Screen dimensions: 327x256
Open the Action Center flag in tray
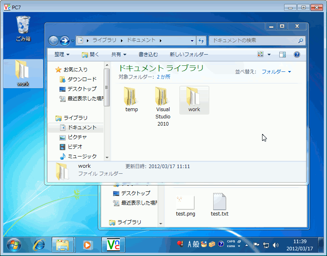(256, 245)
